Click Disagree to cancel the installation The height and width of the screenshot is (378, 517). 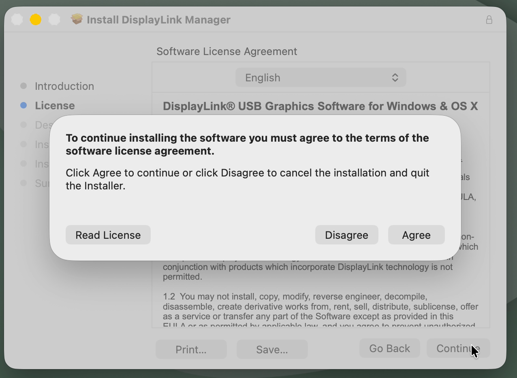[x=346, y=235]
